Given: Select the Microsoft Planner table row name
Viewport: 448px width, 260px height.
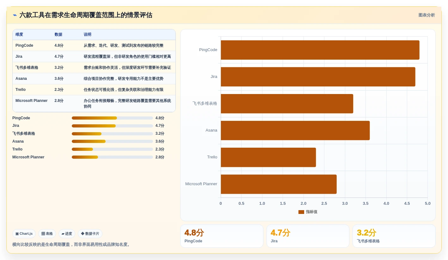Looking at the screenshot, I should pyautogui.click(x=32, y=101).
